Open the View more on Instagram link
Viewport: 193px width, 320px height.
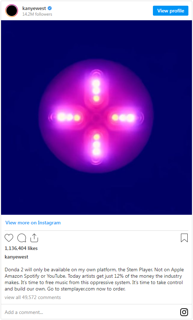tap(33, 223)
